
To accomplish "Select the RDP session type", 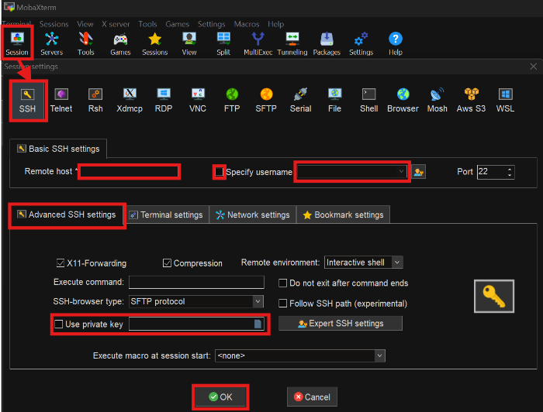I will pos(164,100).
